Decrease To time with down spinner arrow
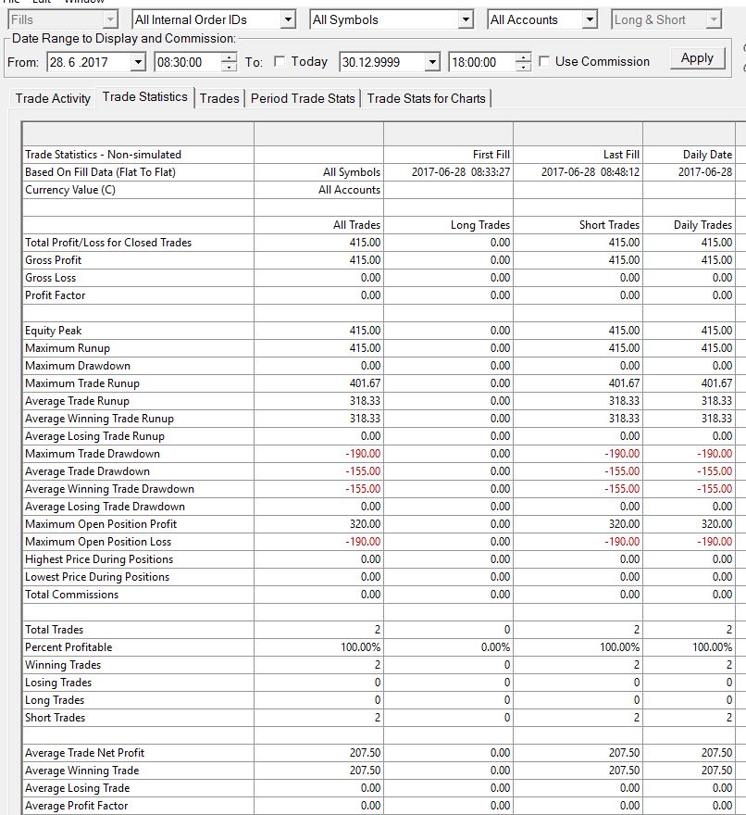746x815 pixels. click(524, 67)
